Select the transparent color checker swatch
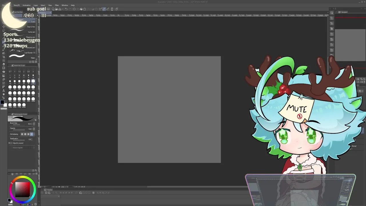Screen dimensions: 366x206 (4, 109)
